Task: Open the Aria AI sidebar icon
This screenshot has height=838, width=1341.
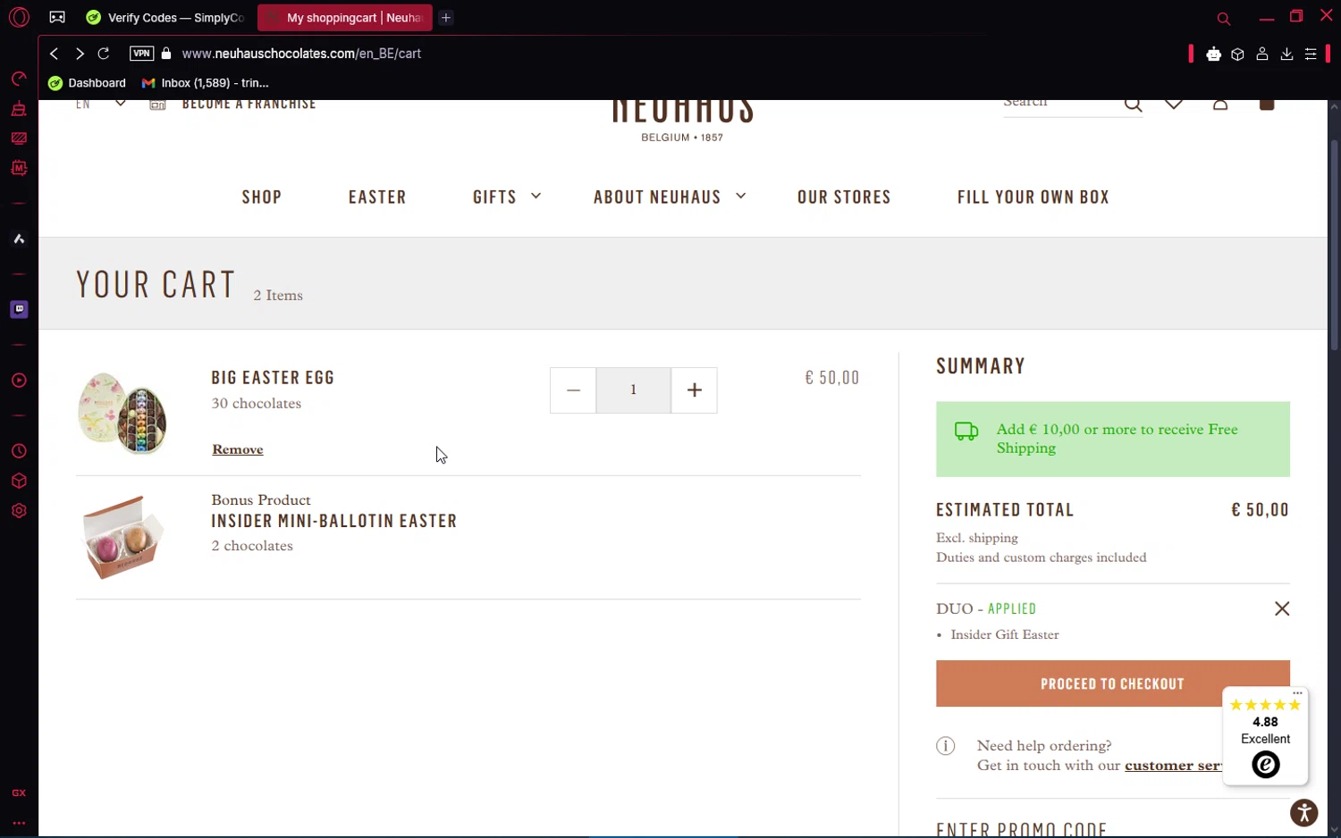Action: [x=19, y=239]
